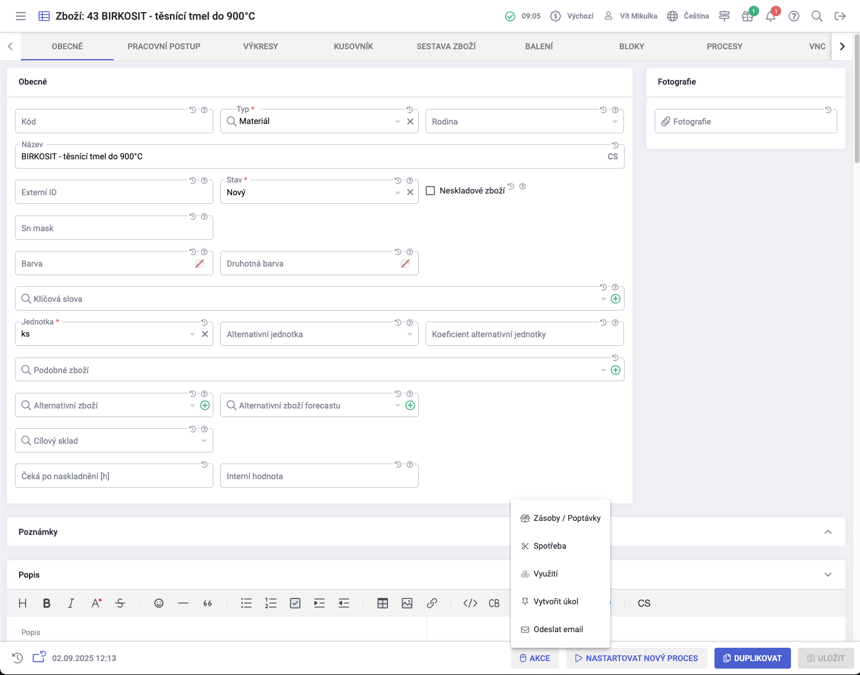Open the Barva color picker swatch
860x675 pixels.
199,264
